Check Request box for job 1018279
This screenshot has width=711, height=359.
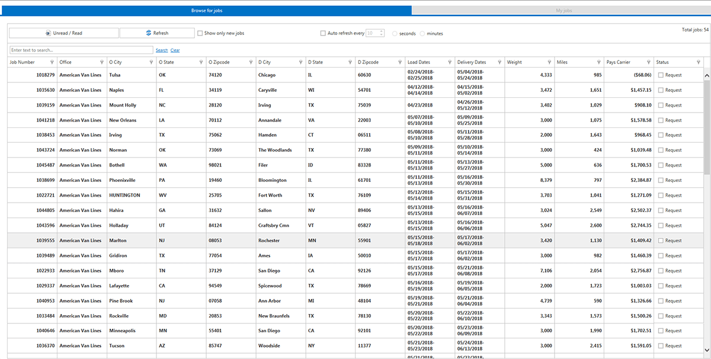(661, 75)
